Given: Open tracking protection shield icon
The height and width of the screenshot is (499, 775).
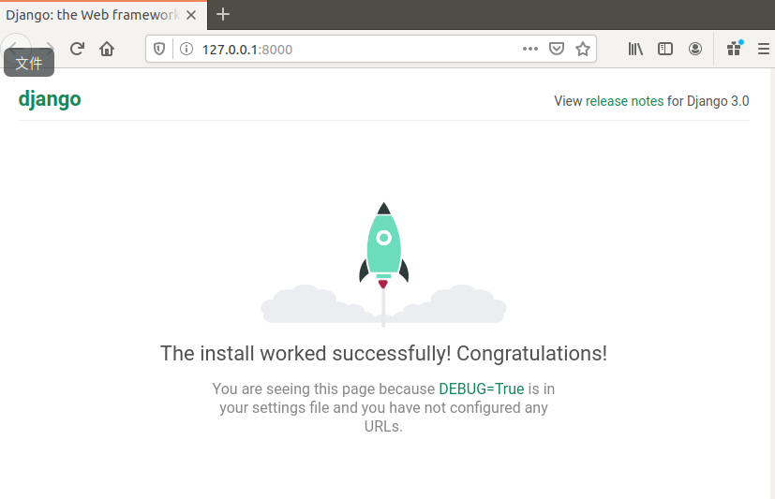Looking at the screenshot, I should (x=159, y=49).
